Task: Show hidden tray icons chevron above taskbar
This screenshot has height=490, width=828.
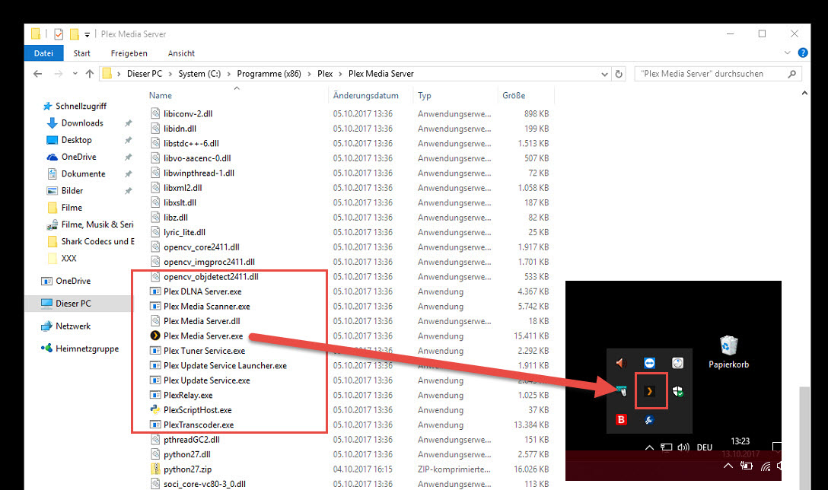Action: [x=649, y=447]
